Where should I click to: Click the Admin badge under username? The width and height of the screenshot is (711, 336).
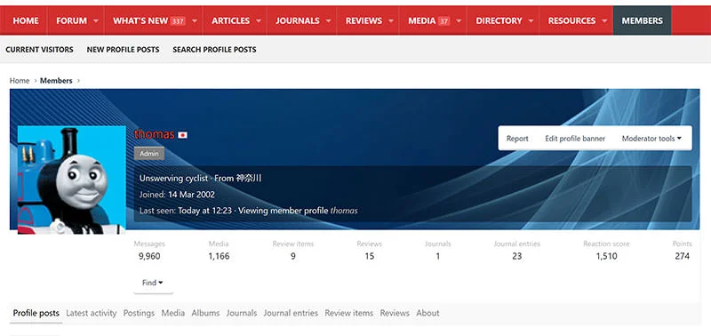[x=149, y=154]
